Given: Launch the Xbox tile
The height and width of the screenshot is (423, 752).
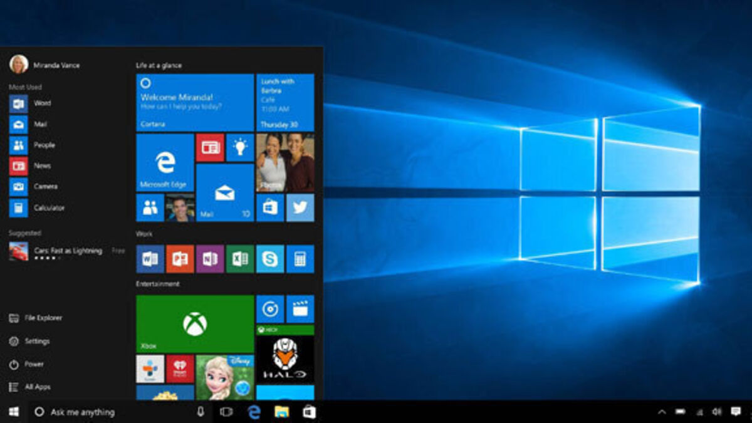Looking at the screenshot, I should [x=194, y=323].
